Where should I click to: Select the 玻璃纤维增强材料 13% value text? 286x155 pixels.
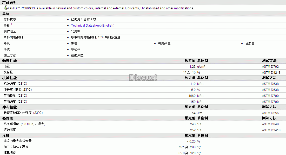pos(96,37)
